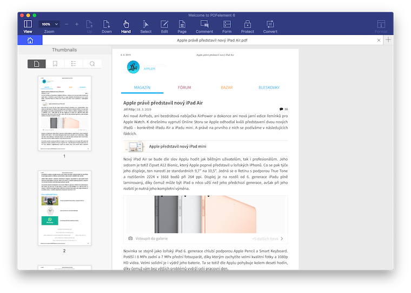Click the blue LSA site logo
Viewport: 411px width, 293px height.
pos(133,67)
